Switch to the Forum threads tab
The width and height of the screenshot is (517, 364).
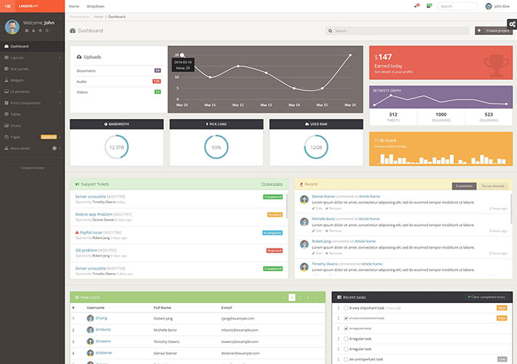(494, 186)
